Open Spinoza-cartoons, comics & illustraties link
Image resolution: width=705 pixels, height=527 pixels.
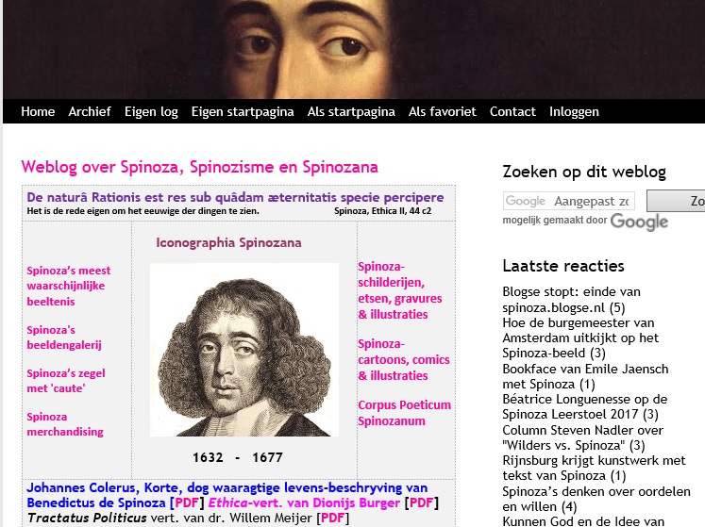[x=404, y=359]
